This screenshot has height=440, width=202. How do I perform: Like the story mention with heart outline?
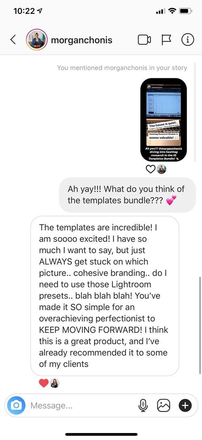tap(151, 169)
